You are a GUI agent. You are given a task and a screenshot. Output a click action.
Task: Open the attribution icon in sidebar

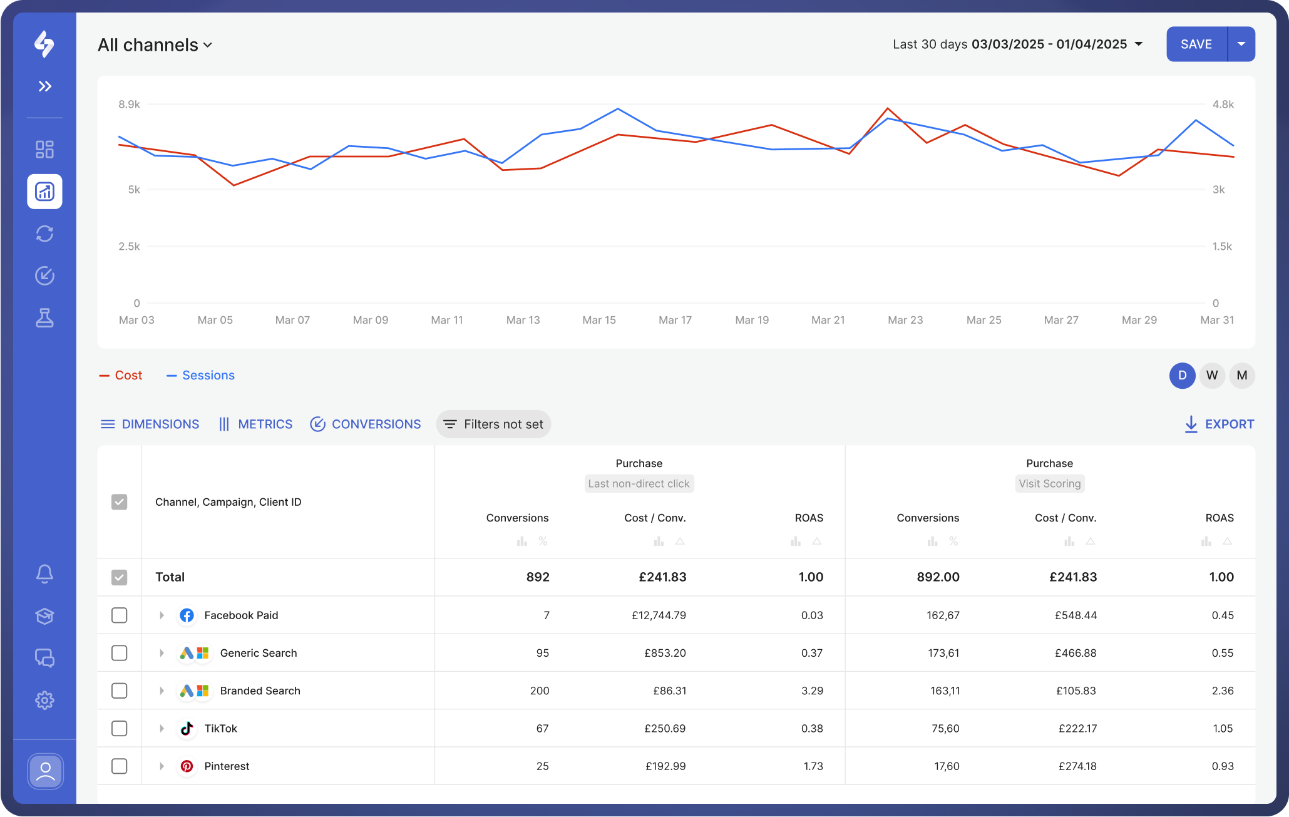point(44,275)
